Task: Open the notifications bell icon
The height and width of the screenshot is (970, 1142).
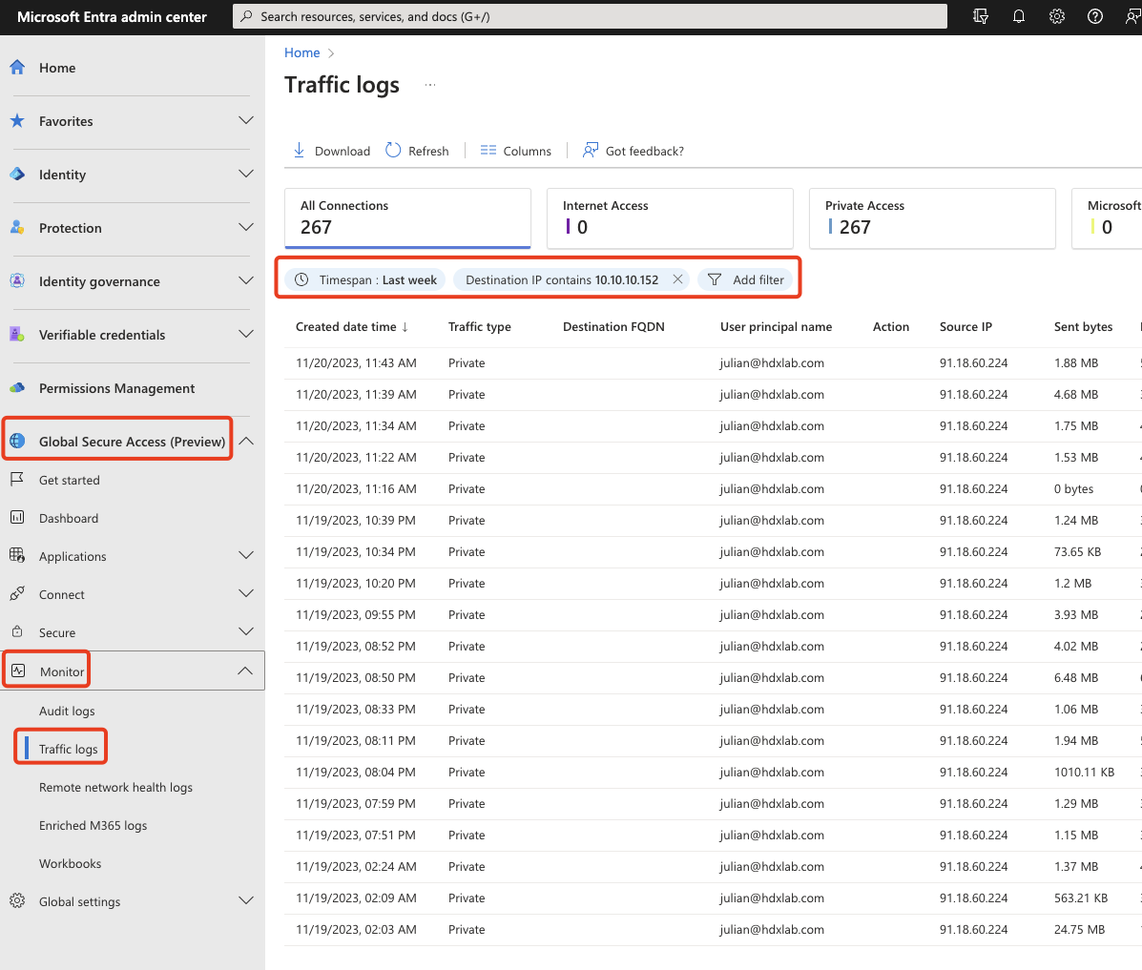Action: pos(1018,16)
